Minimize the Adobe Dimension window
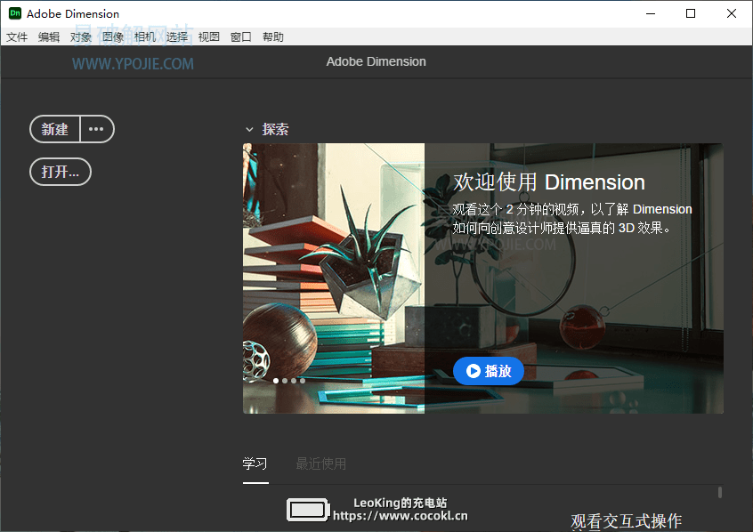Viewport: 753px width, 532px height. [x=651, y=13]
